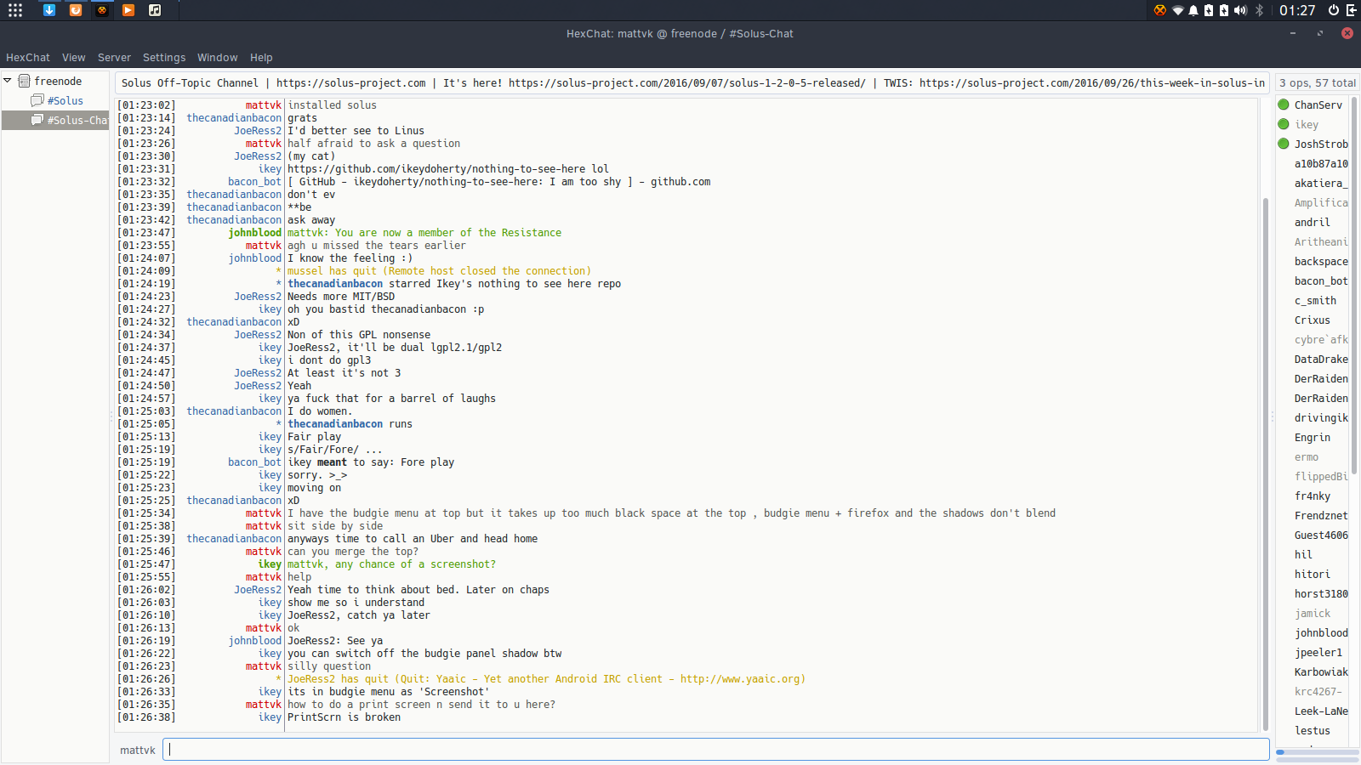
Task: Click JoshStrob's green op status dot
Action: click(x=1284, y=144)
